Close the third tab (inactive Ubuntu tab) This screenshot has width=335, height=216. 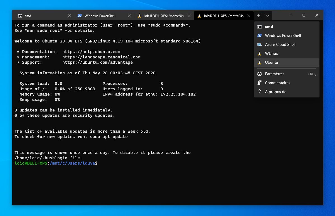point(189,16)
